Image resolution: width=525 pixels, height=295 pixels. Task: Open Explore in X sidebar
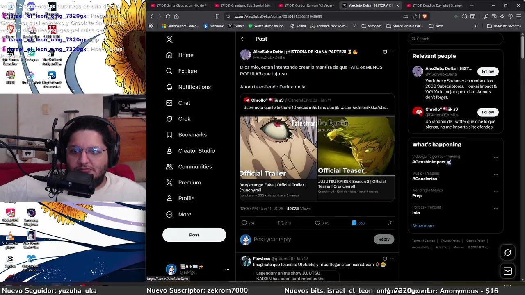coord(181,71)
